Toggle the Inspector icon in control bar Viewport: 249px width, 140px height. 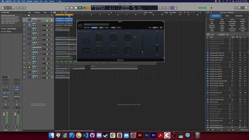[x=6, y=8]
